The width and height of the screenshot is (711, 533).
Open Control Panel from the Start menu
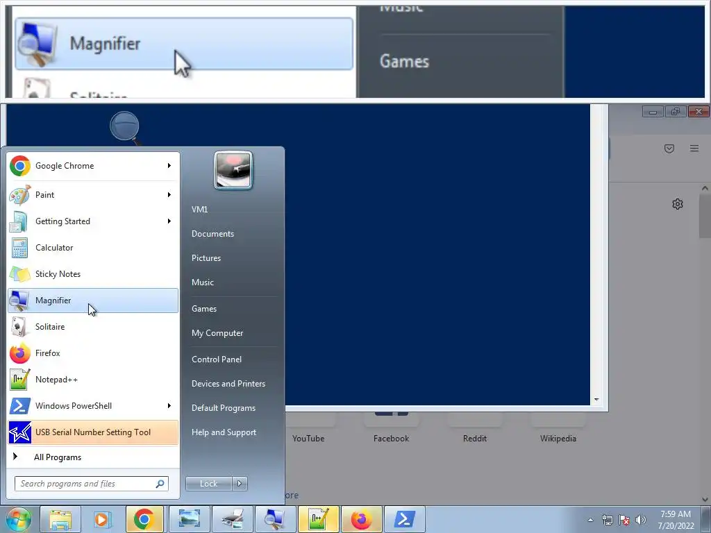[x=217, y=359]
